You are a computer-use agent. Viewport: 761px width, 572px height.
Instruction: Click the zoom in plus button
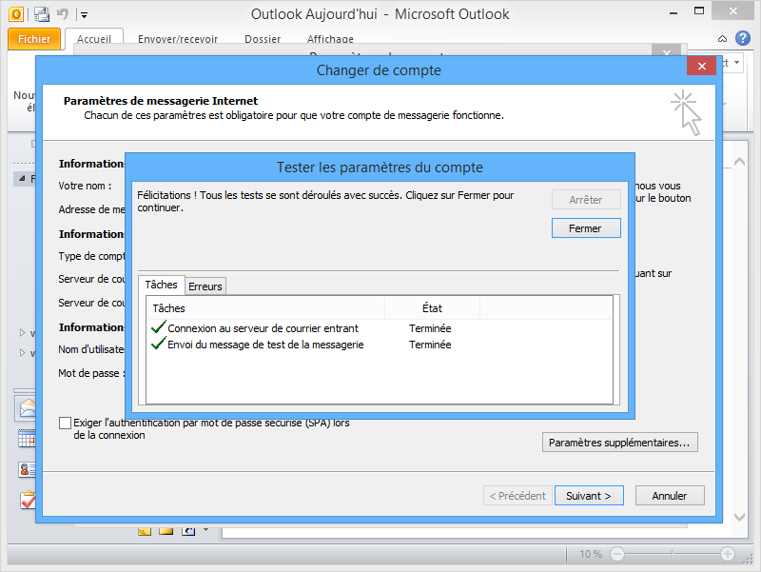point(727,554)
